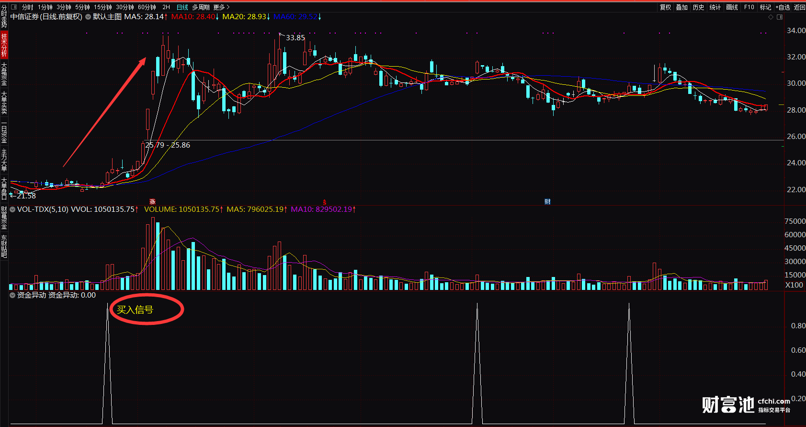The image size is (806, 427).
Task: Click the blue 财 marker on time axis
Action: coord(547,202)
